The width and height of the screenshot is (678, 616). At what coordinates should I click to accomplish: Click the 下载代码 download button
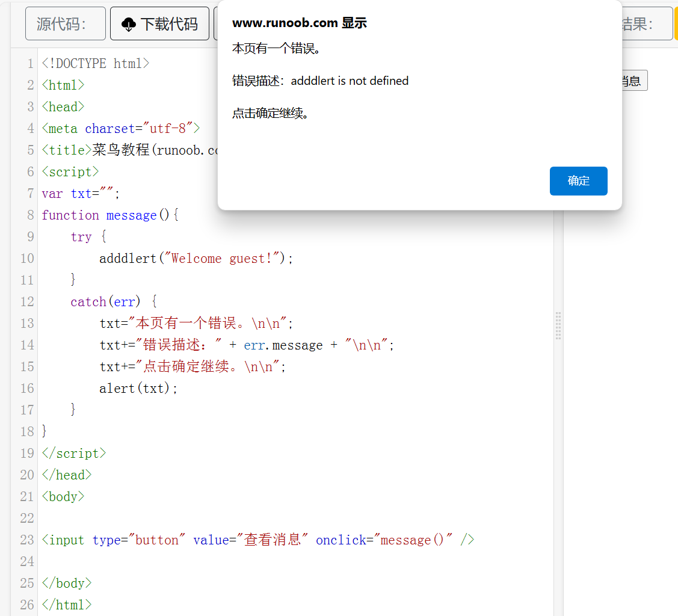coord(159,24)
